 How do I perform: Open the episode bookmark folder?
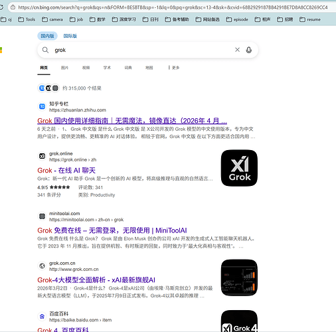pyautogui.click(x=237, y=19)
